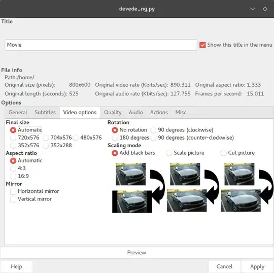Select 704x576 final size
Image resolution: width=274 pixels, height=273 pixels.
tap(46, 138)
